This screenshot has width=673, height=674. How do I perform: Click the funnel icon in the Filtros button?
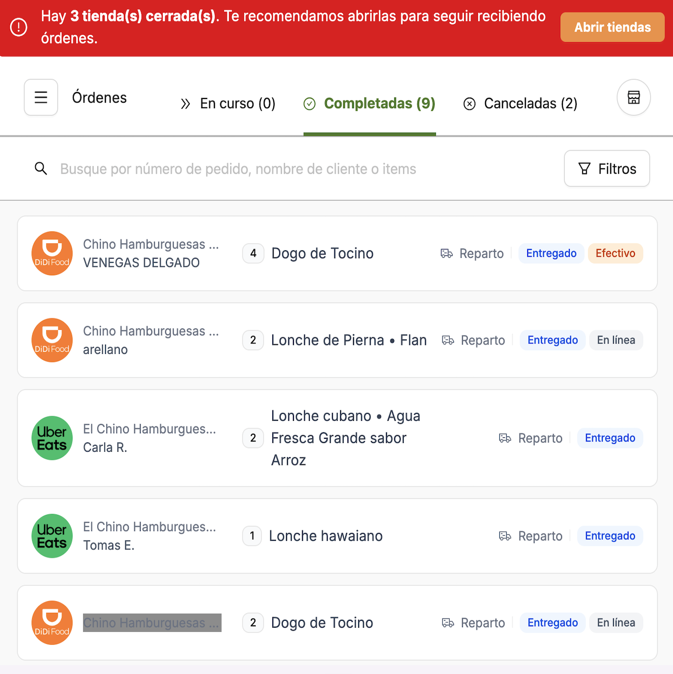point(585,169)
